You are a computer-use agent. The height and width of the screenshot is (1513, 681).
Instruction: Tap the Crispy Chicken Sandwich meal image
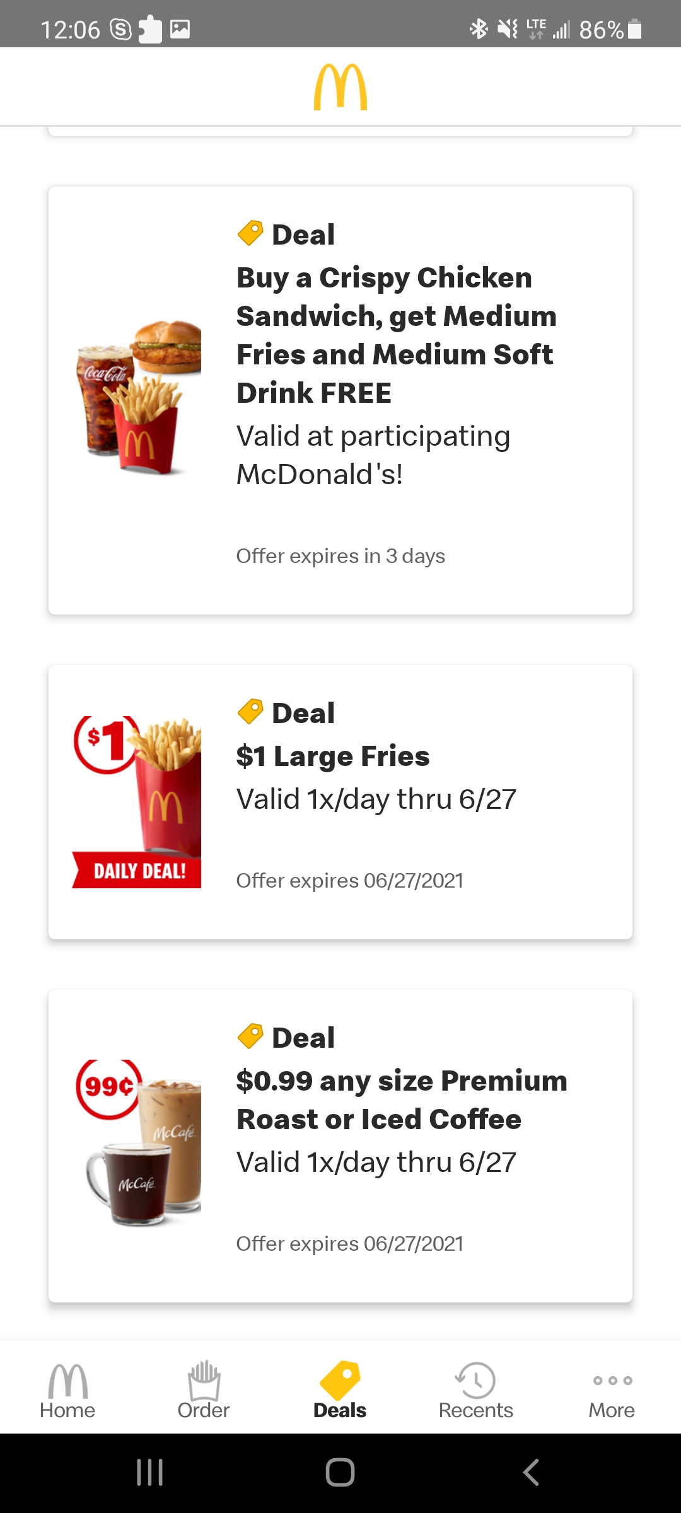(139, 397)
